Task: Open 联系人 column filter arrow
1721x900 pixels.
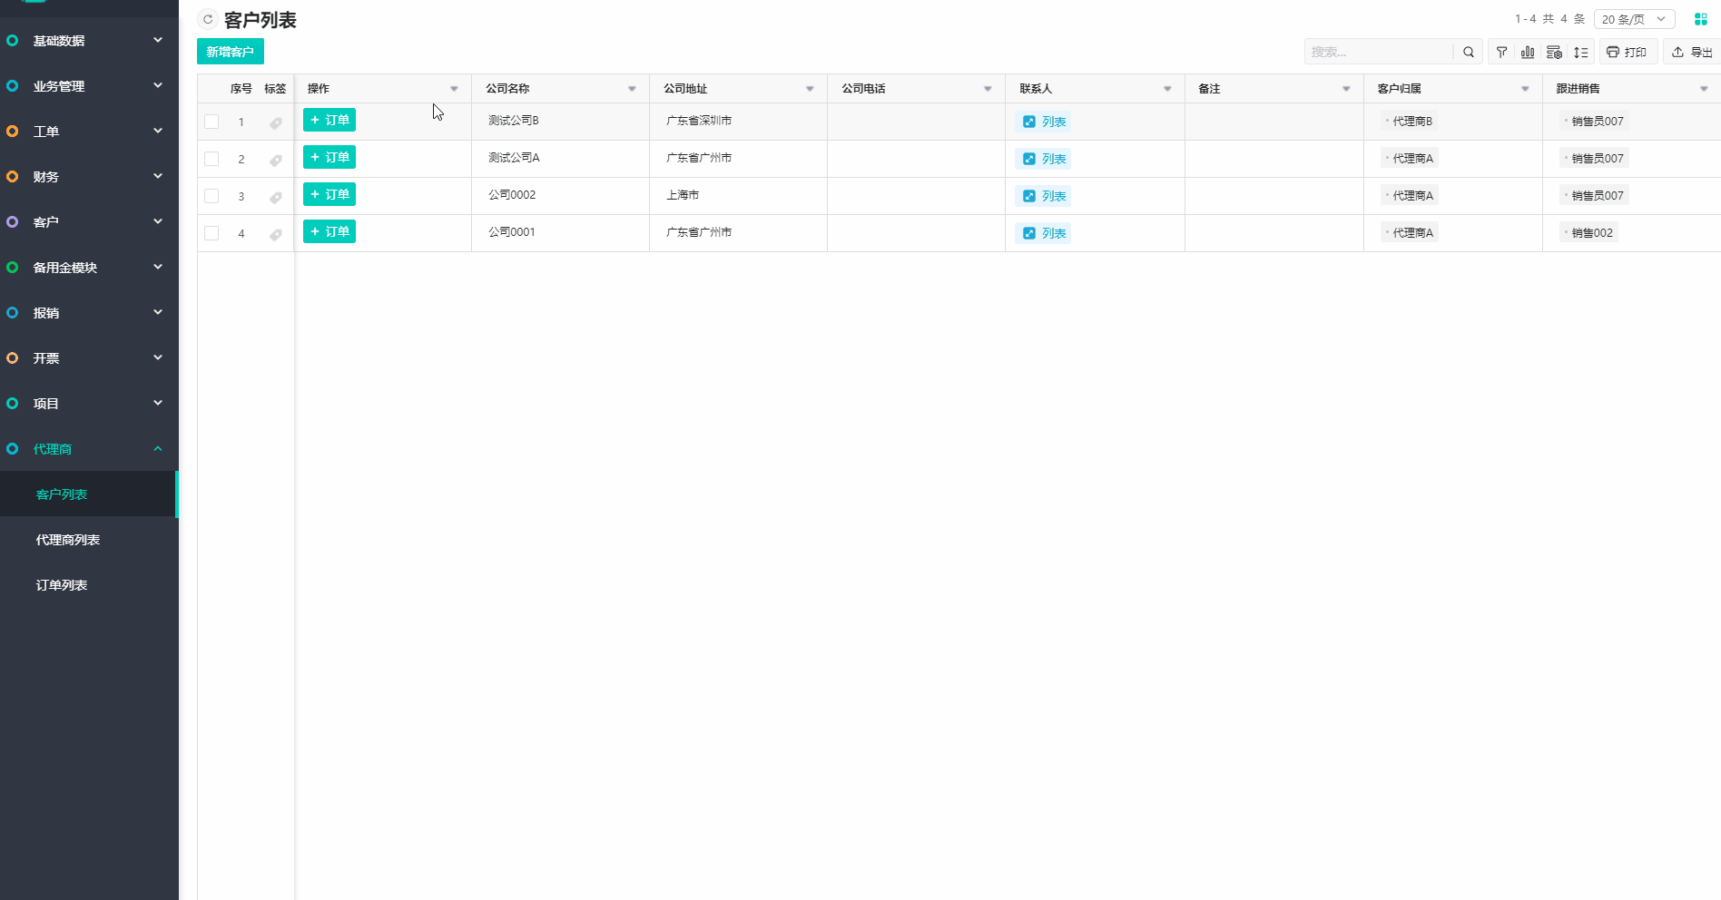Action: coord(1167,89)
